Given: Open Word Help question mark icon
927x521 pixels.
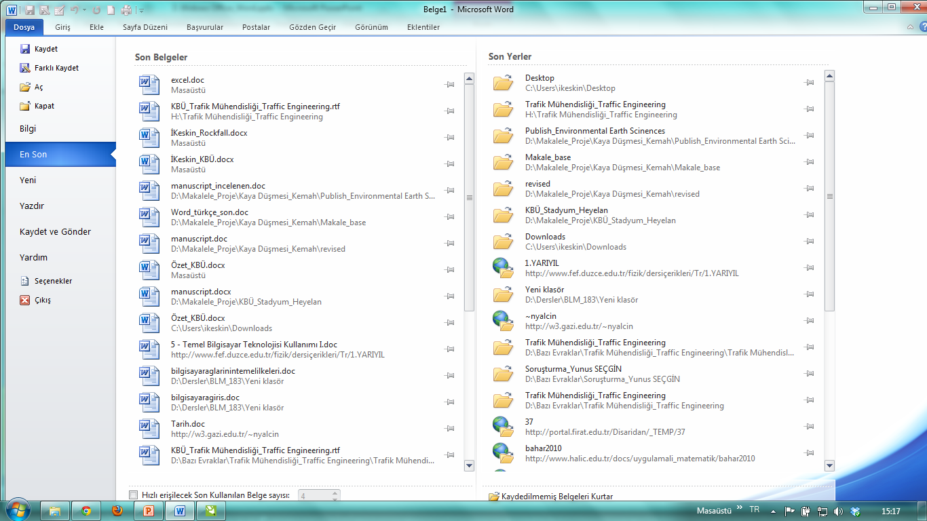Looking at the screenshot, I should click(x=922, y=27).
